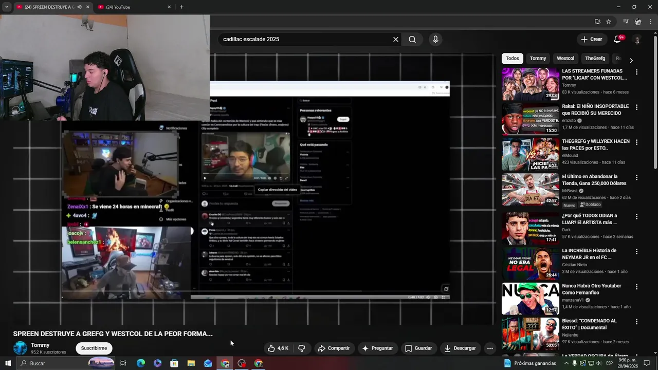658x370 pixels.
Task: Open Rakai NIÑO INSOPORTABLE video thumbnail
Action: [x=531, y=119]
